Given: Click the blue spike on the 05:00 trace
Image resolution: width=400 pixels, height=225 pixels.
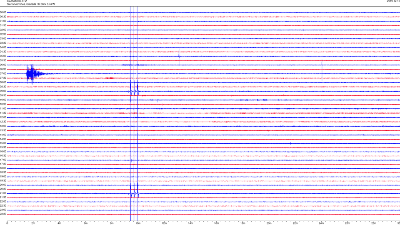Looking at the screenshot, I should [x=179, y=57].
